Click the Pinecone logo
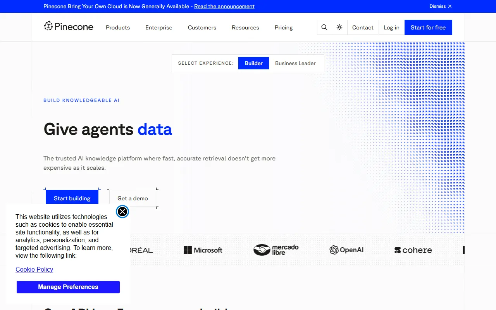This screenshot has height=310, width=496. [69, 26]
